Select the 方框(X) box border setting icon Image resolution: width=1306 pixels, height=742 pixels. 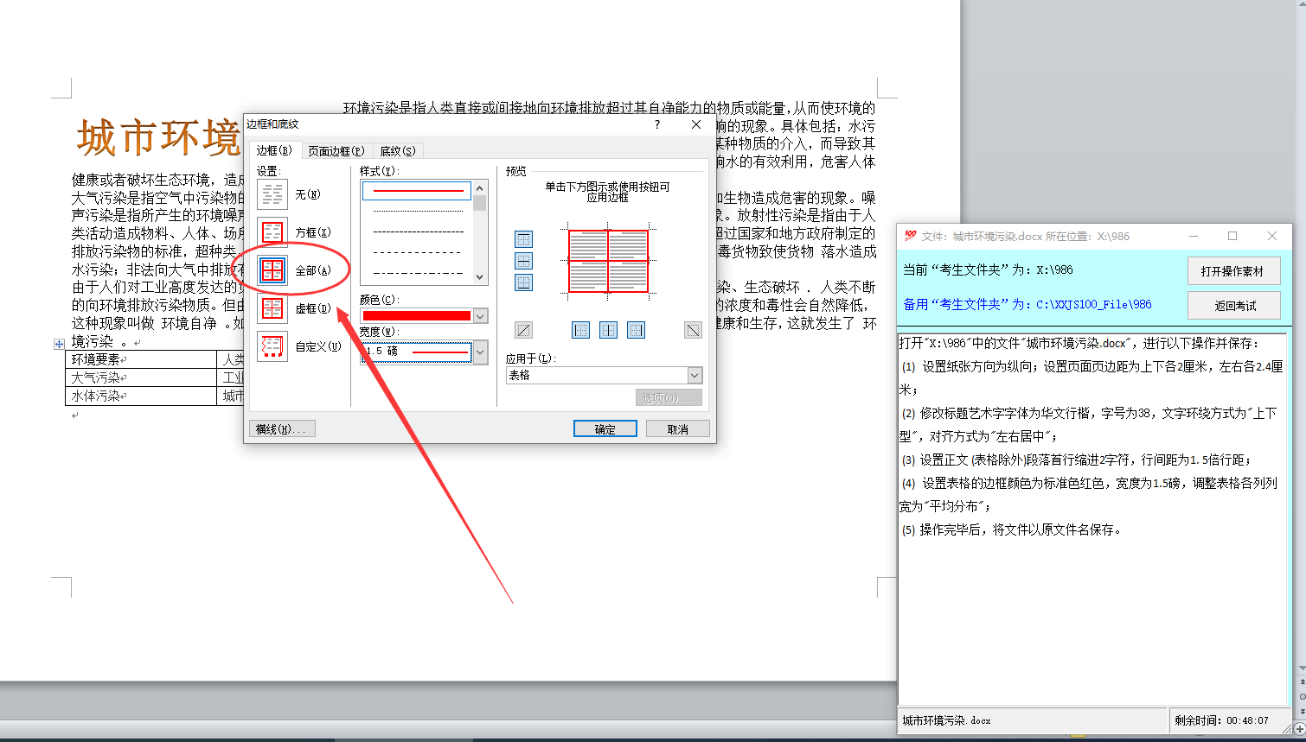(x=272, y=232)
